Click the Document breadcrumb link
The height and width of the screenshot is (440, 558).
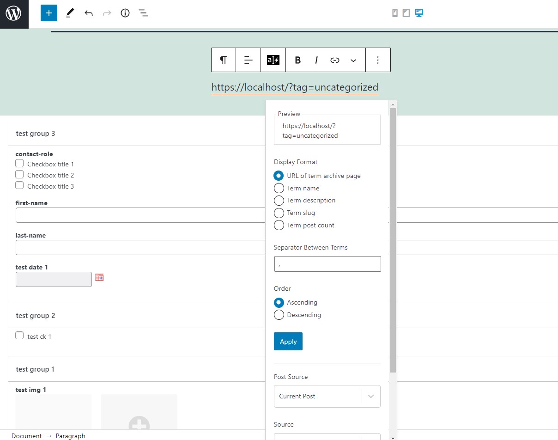(x=26, y=436)
